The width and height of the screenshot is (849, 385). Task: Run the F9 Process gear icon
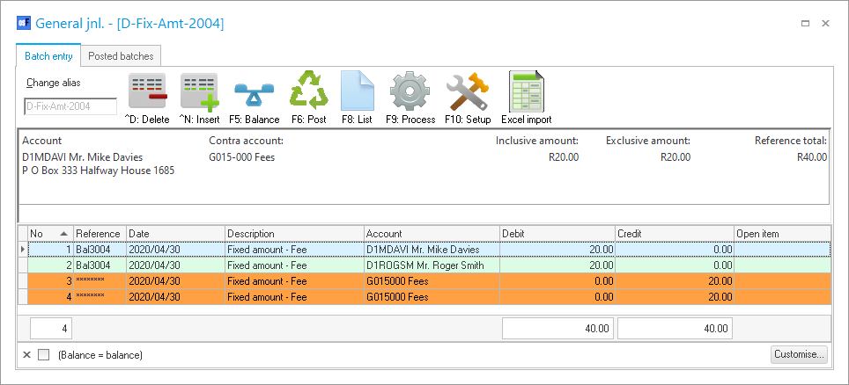click(x=410, y=92)
